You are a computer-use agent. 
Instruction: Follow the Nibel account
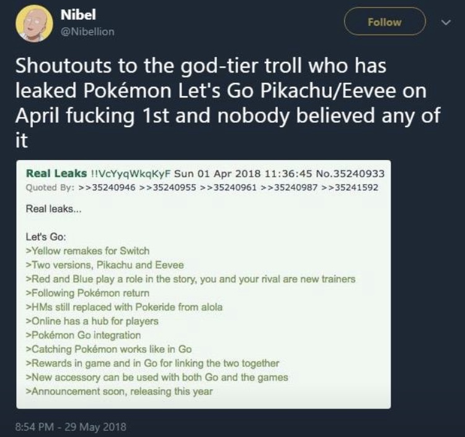click(x=384, y=22)
